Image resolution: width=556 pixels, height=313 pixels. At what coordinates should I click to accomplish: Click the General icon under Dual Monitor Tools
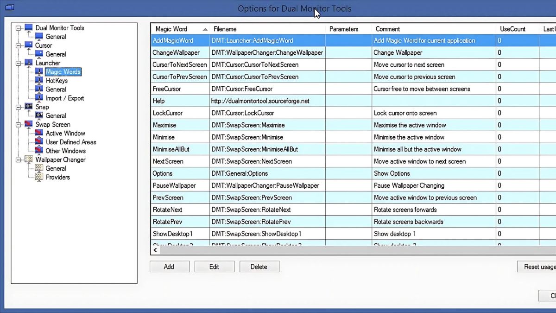tap(39, 37)
